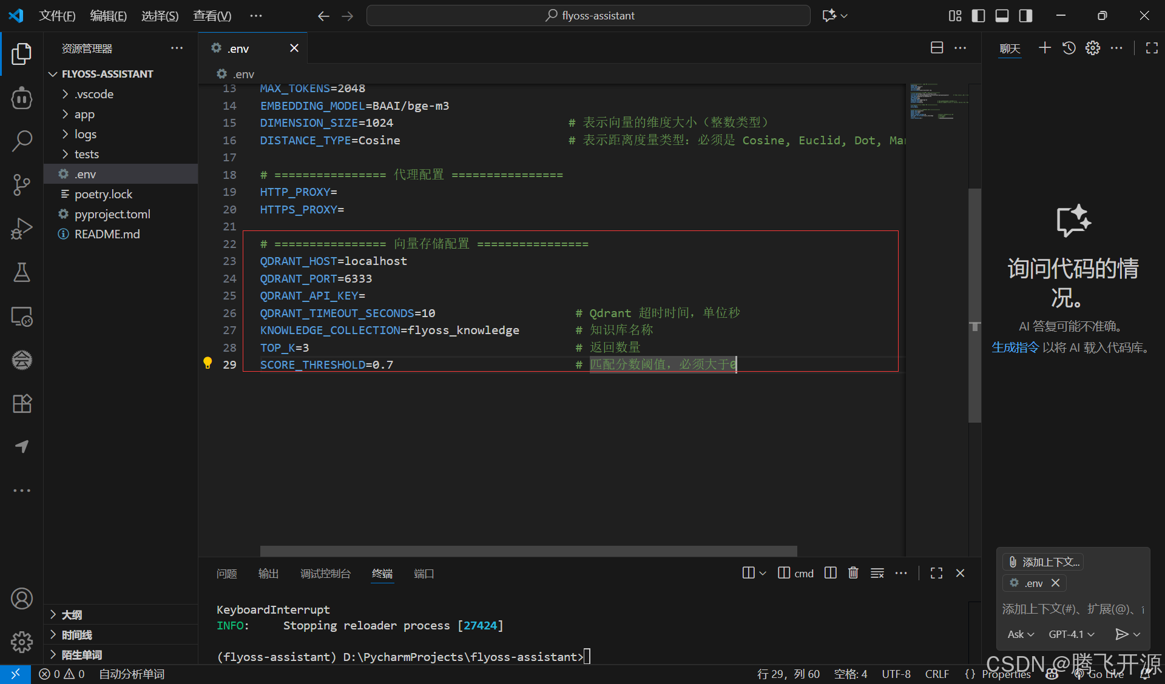The image size is (1165, 684).
Task: Toggle the bottom panel visibility
Action: pos(1002,16)
